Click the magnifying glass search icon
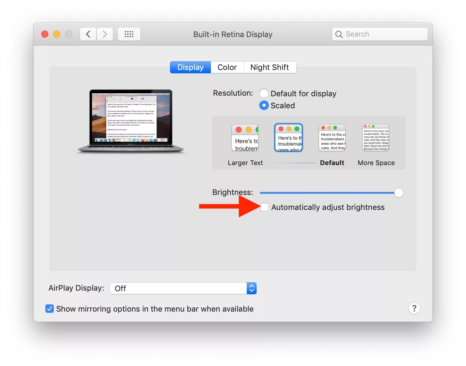The height and width of the screenshot is (366, 466). tap(339, 34)
